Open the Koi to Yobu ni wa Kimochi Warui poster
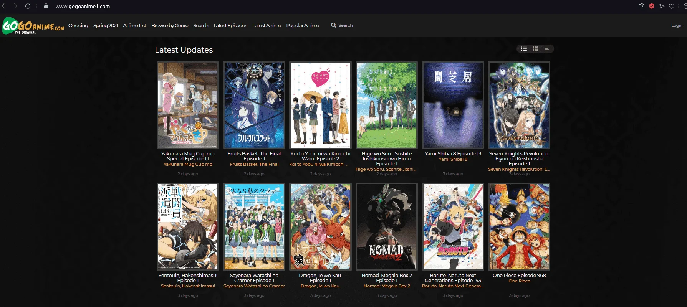Viewport: 687px width, 307px height. [x=320, y=105]
